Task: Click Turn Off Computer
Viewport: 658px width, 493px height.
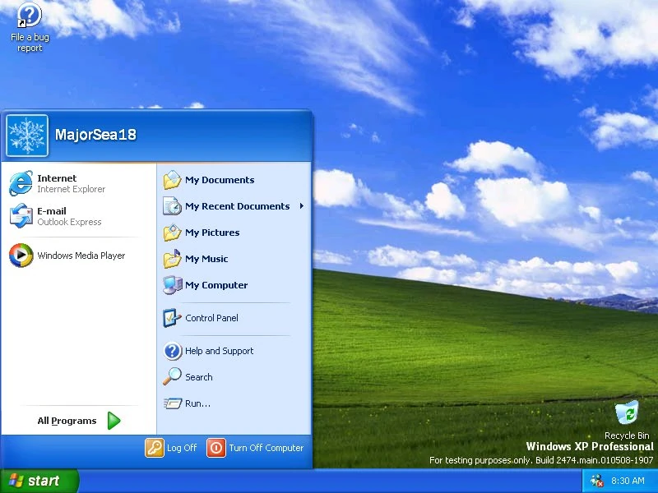Action: (253, 448)
